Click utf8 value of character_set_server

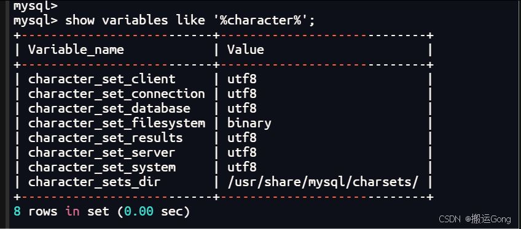pos(242,152)
